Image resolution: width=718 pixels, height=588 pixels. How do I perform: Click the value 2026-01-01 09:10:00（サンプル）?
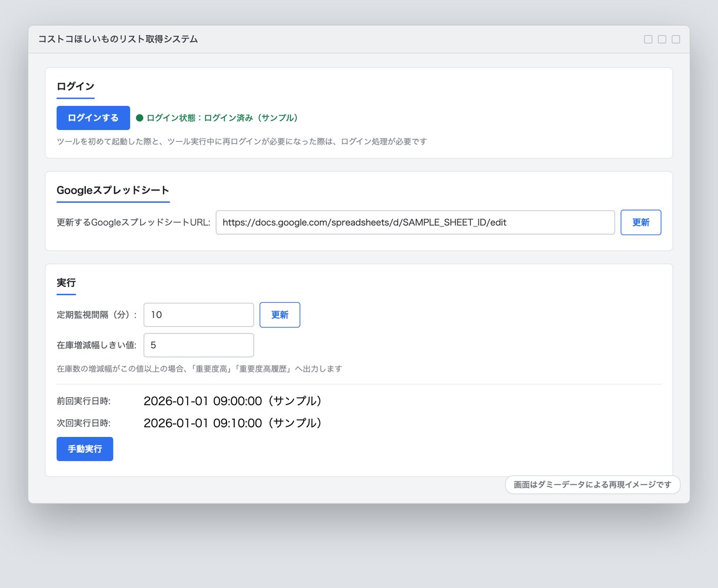(x=234, y=423)
